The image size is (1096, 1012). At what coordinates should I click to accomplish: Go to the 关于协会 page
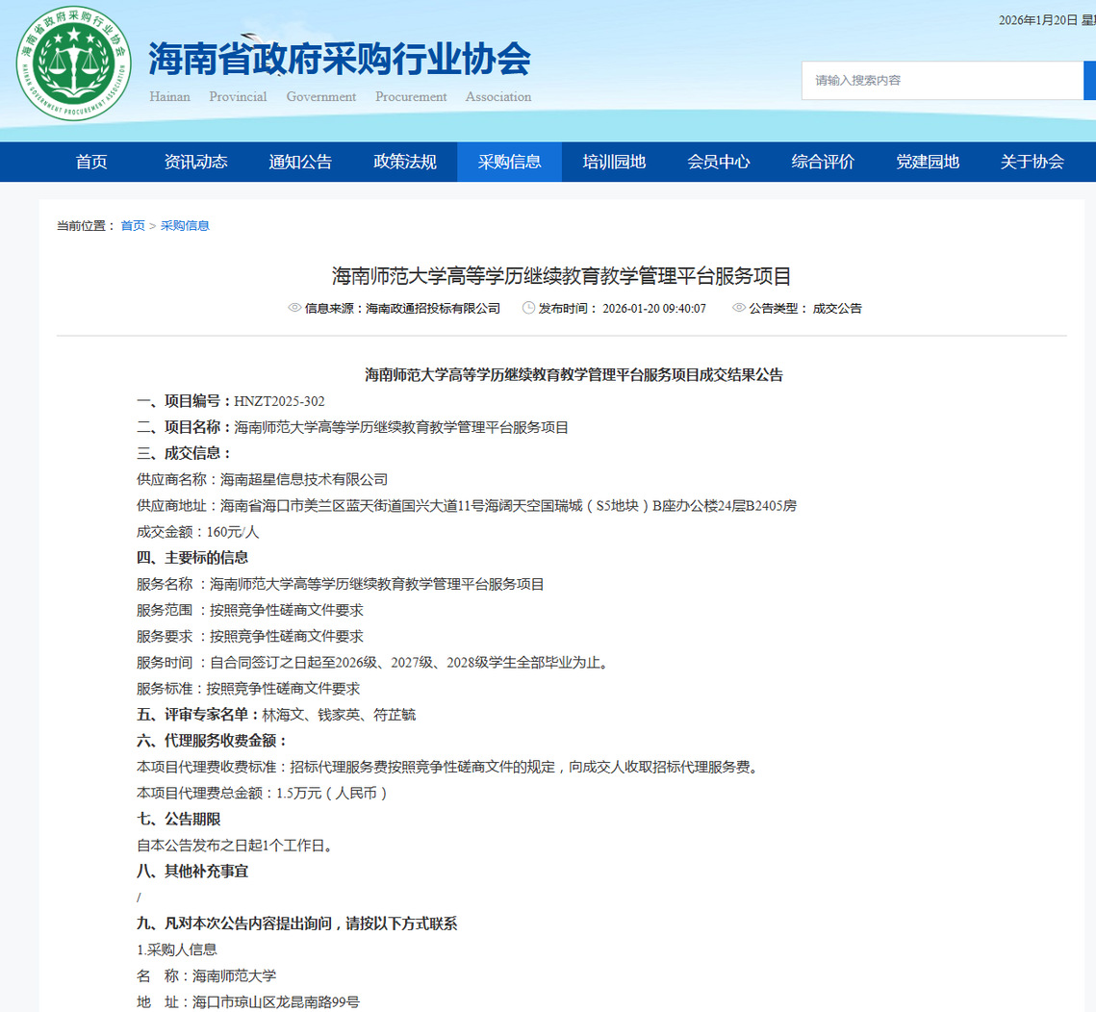click(x=1032, y=162)
